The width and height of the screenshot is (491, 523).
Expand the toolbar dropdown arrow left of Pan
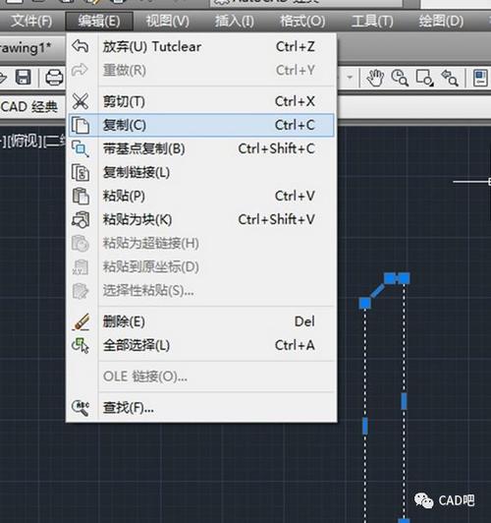pyautogui.click(x=350, y=78)
